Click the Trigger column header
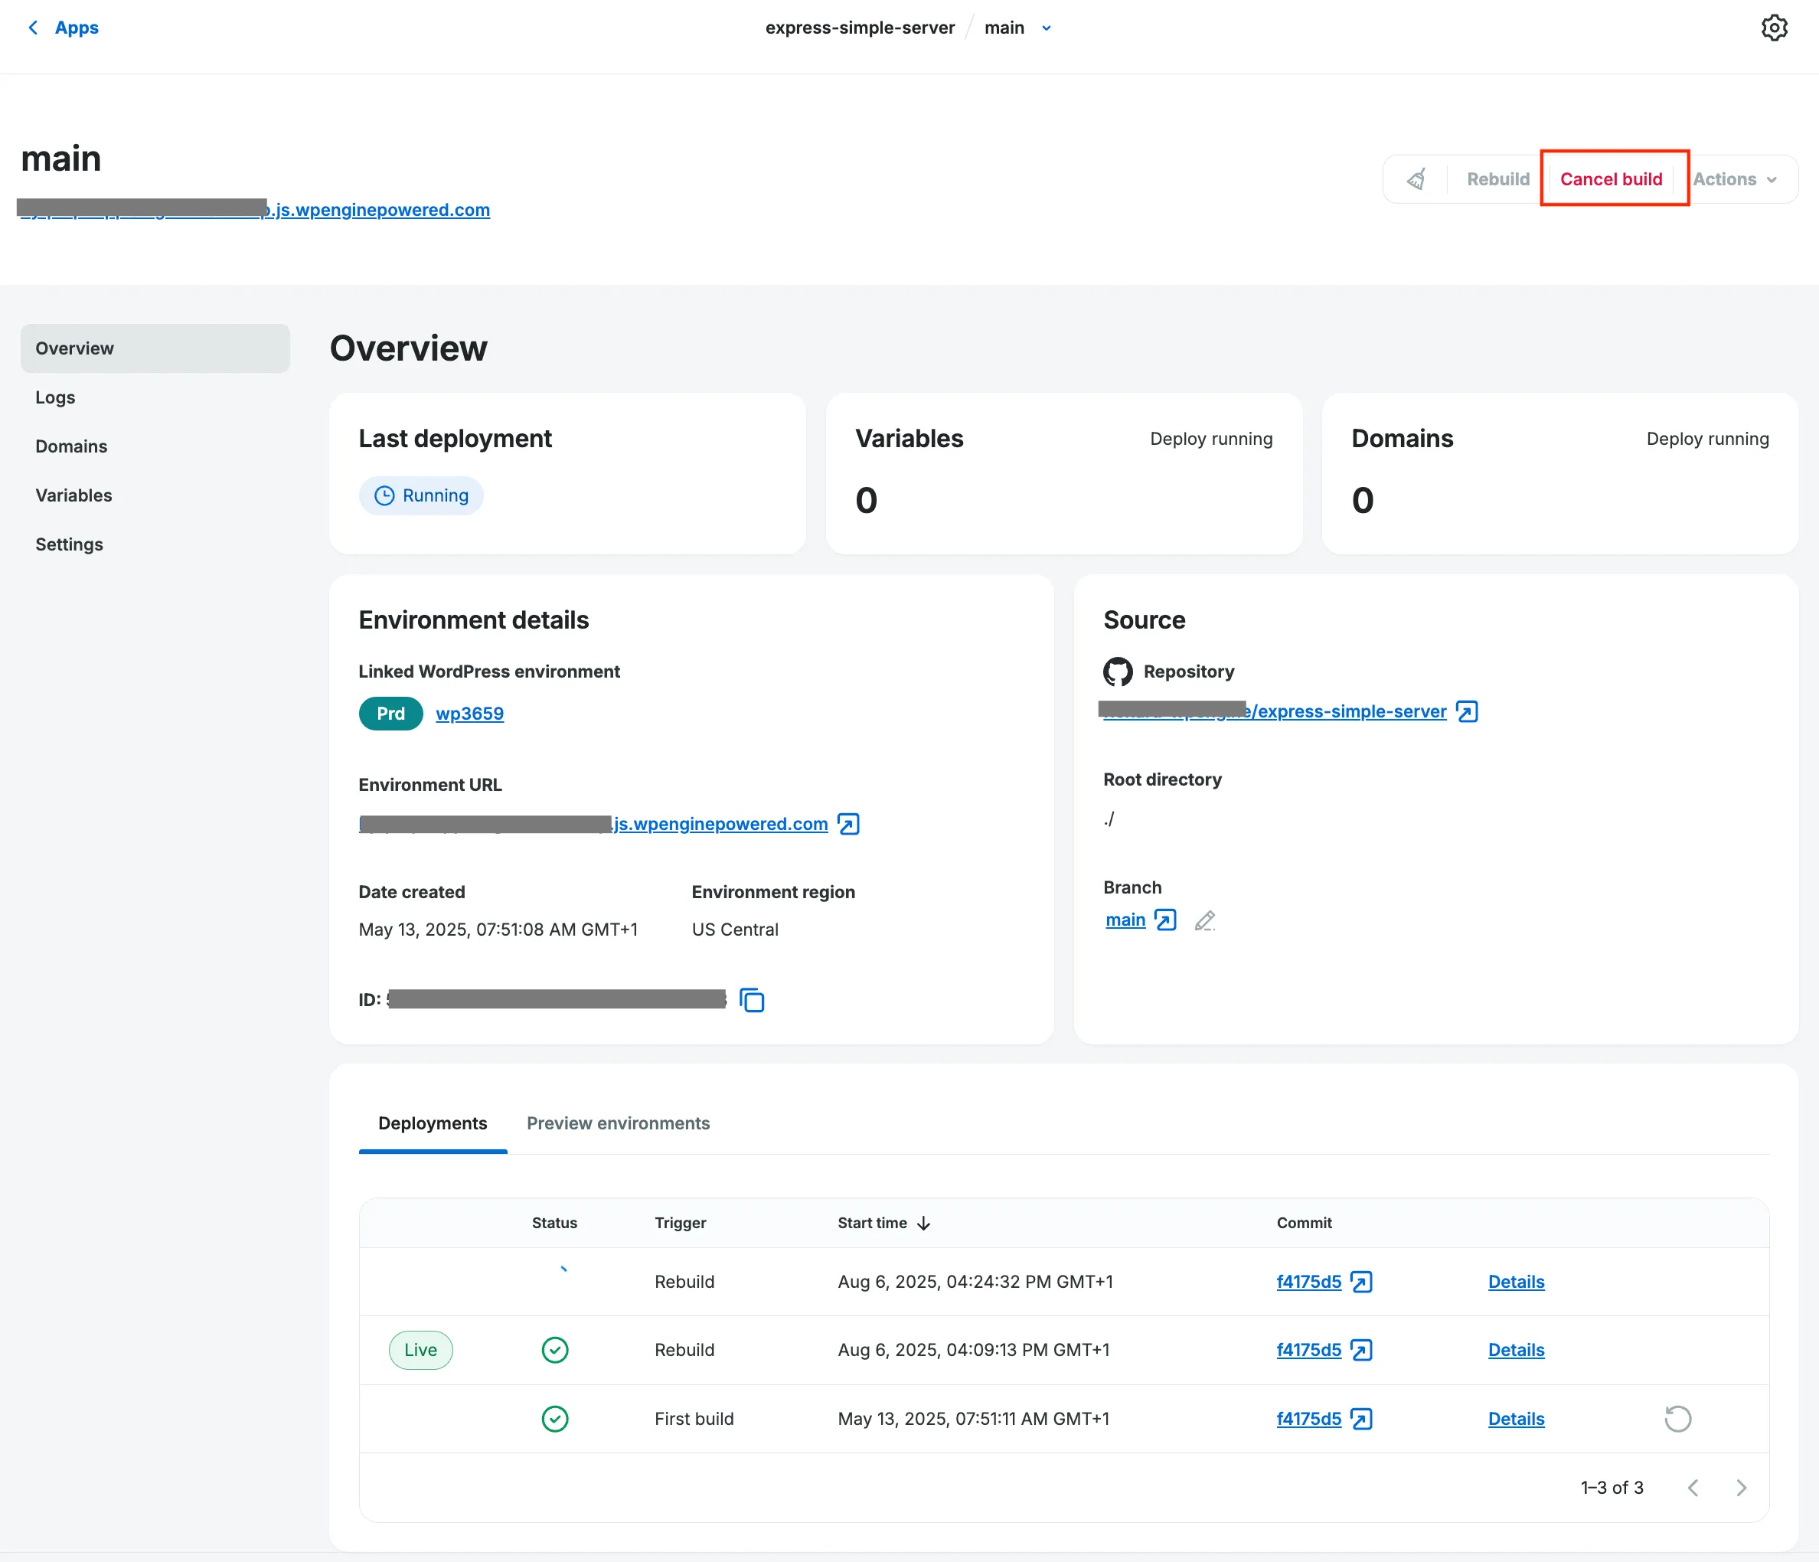The image size is (1819, 1562). click(680, 1223)
